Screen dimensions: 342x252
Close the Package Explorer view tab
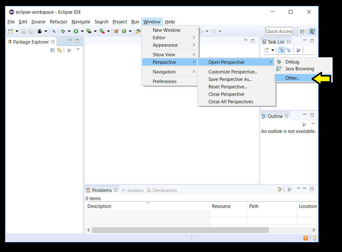pyautogui.click(x=53, y=42)
